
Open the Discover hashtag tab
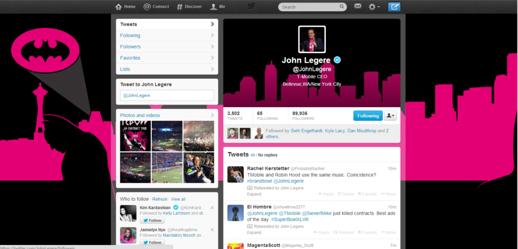click(x=189, y=7)
